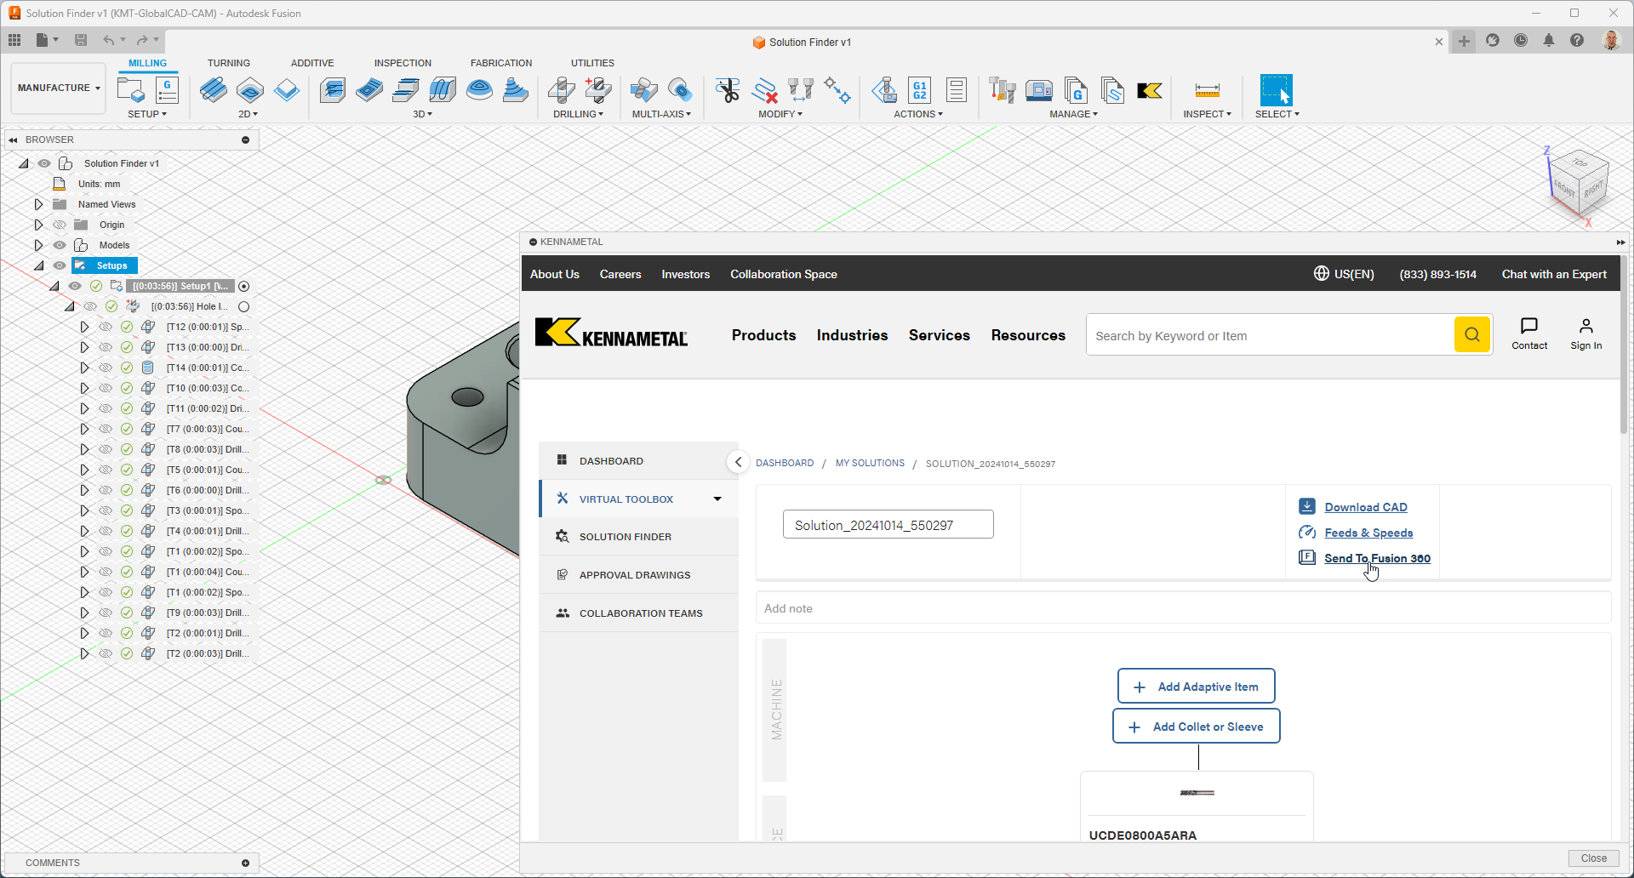Expand the Named Views tree node
1634x878 pixels.
pos(38,204)
